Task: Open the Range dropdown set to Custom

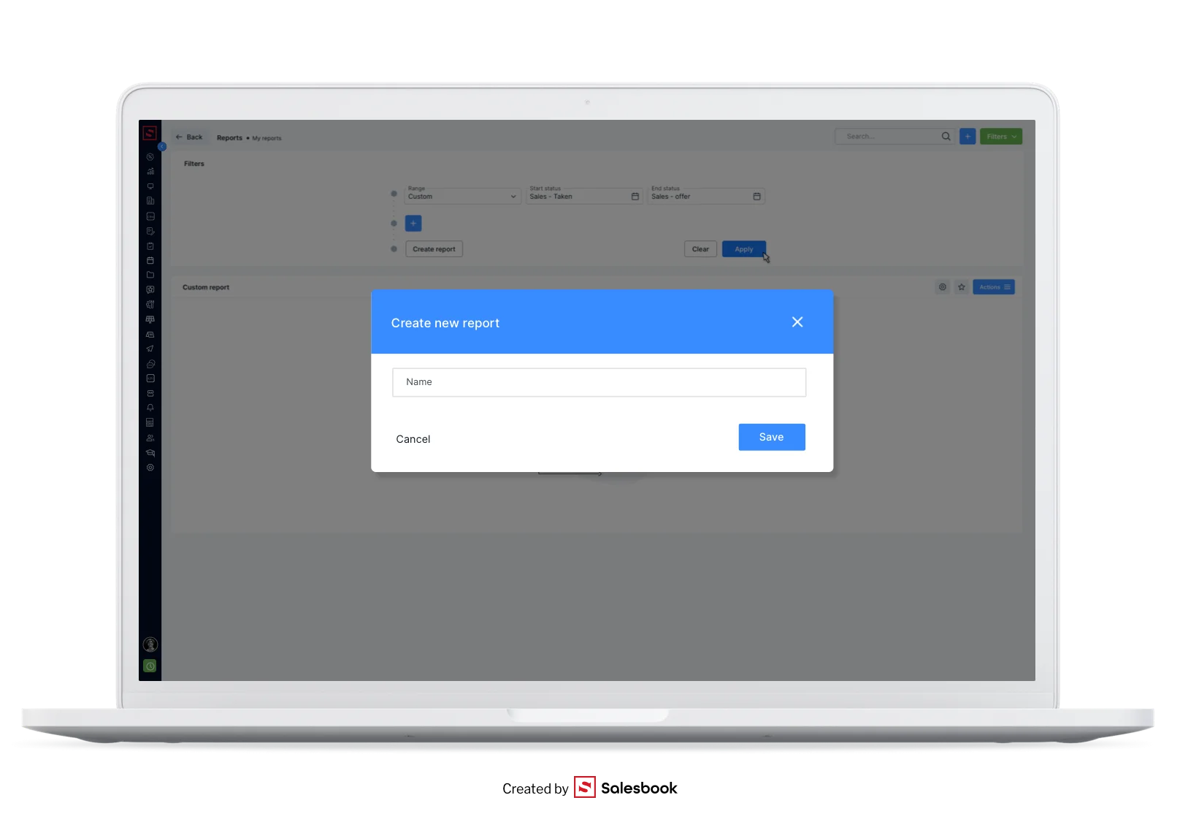Action: 461,196
